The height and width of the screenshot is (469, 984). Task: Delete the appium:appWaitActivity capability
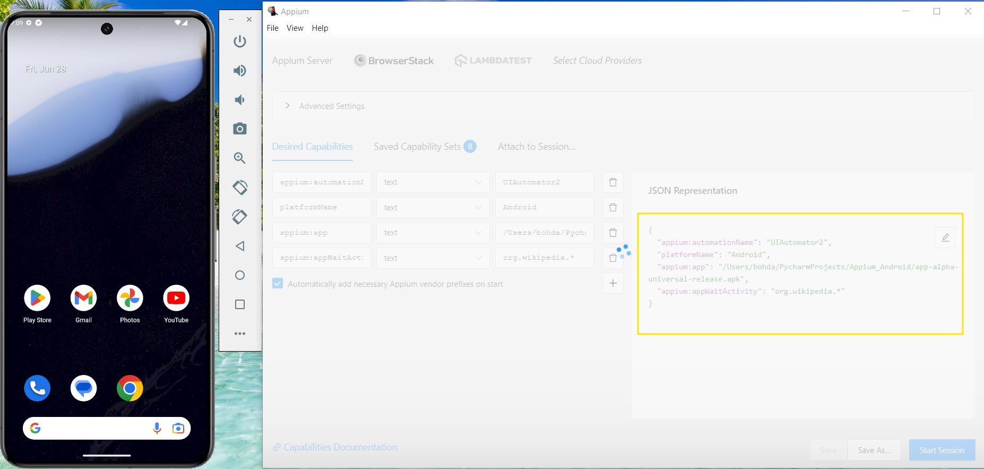click(x=613, y=258)
